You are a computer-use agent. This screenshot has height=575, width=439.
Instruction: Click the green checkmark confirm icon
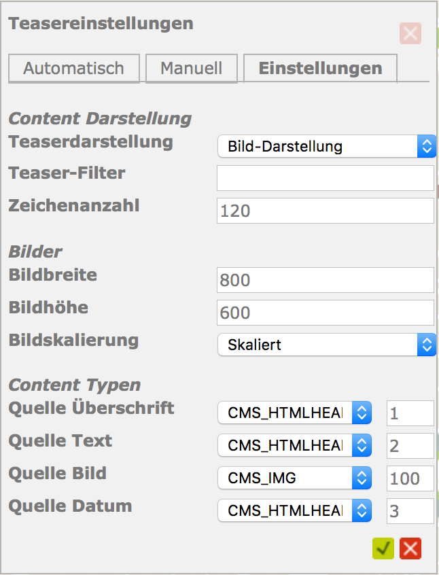[x=383, y=548]
